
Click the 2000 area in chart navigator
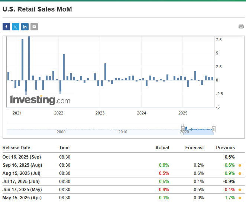click(x=61, y=132)
